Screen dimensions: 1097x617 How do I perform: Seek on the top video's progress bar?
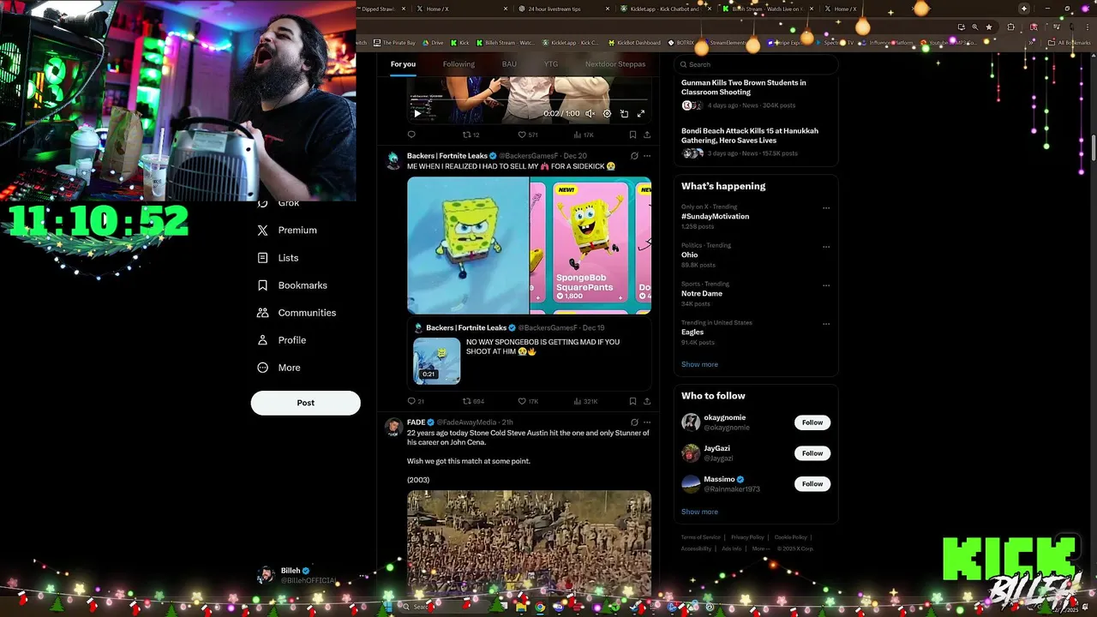tap(529, 101)
